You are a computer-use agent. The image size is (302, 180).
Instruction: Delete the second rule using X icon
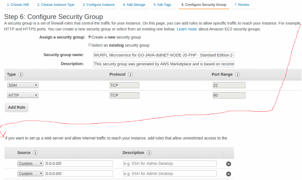click(x=228, y=174)
